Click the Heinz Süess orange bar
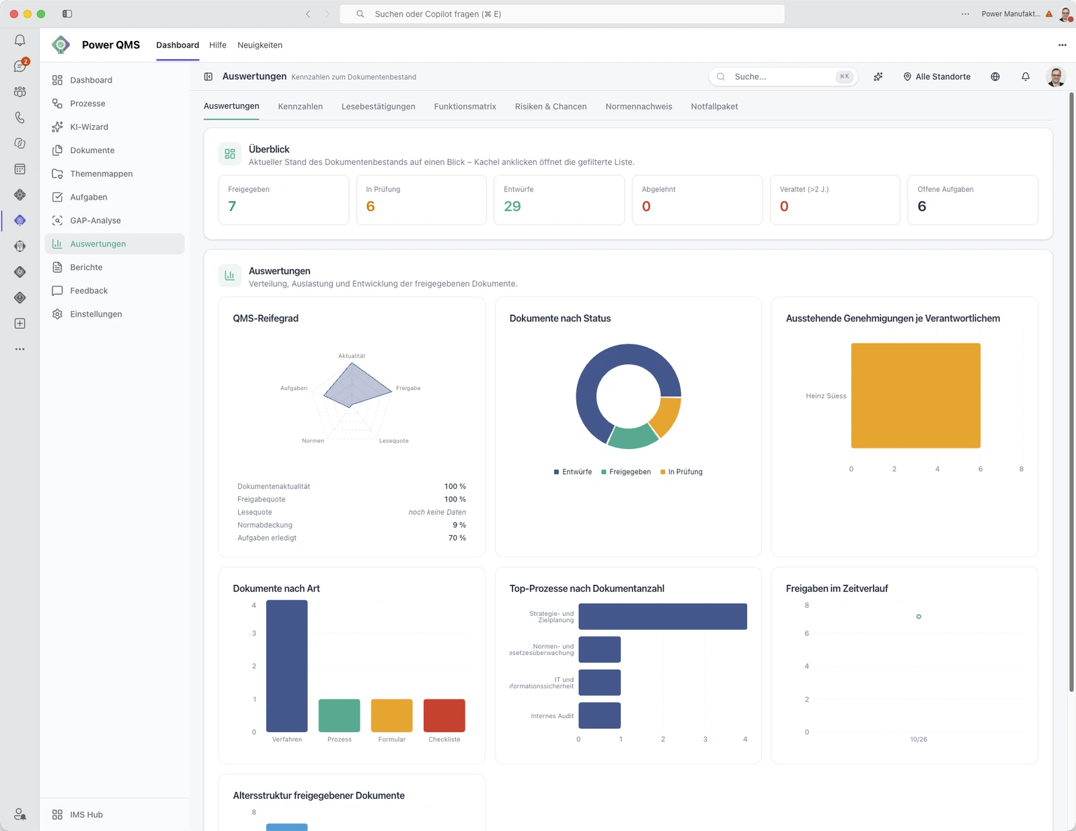Screen dimensions: 1076x831 pos(916,395)
